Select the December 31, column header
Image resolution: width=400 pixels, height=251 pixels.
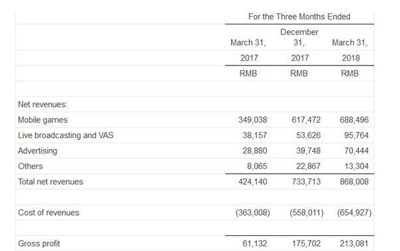pyautogui.click(x=299, y=37)
